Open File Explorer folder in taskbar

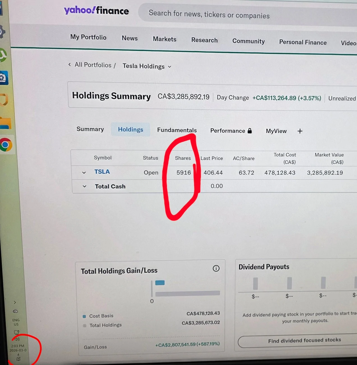point(6,123)
